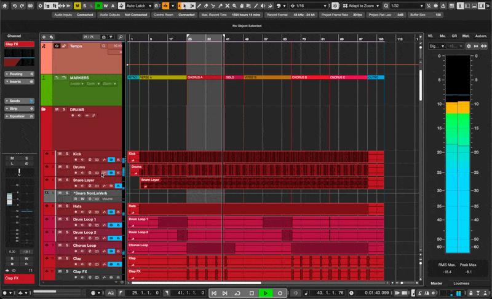
Task: Pick the Zoom magnifier tool
Action: [x=234, y=6]
